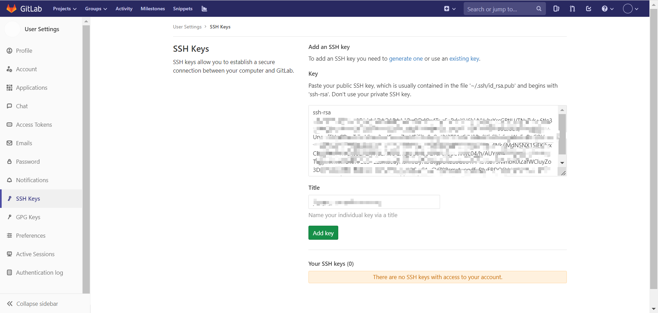Expand the Groups dropdown
This screenshot has height=313, width=658.
[x=96, y=9]
